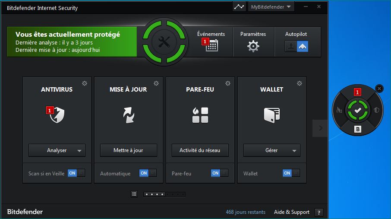Click "Dernière analyse : il y a 3 jours"
The image size is (391, 219).
(54, 42)
